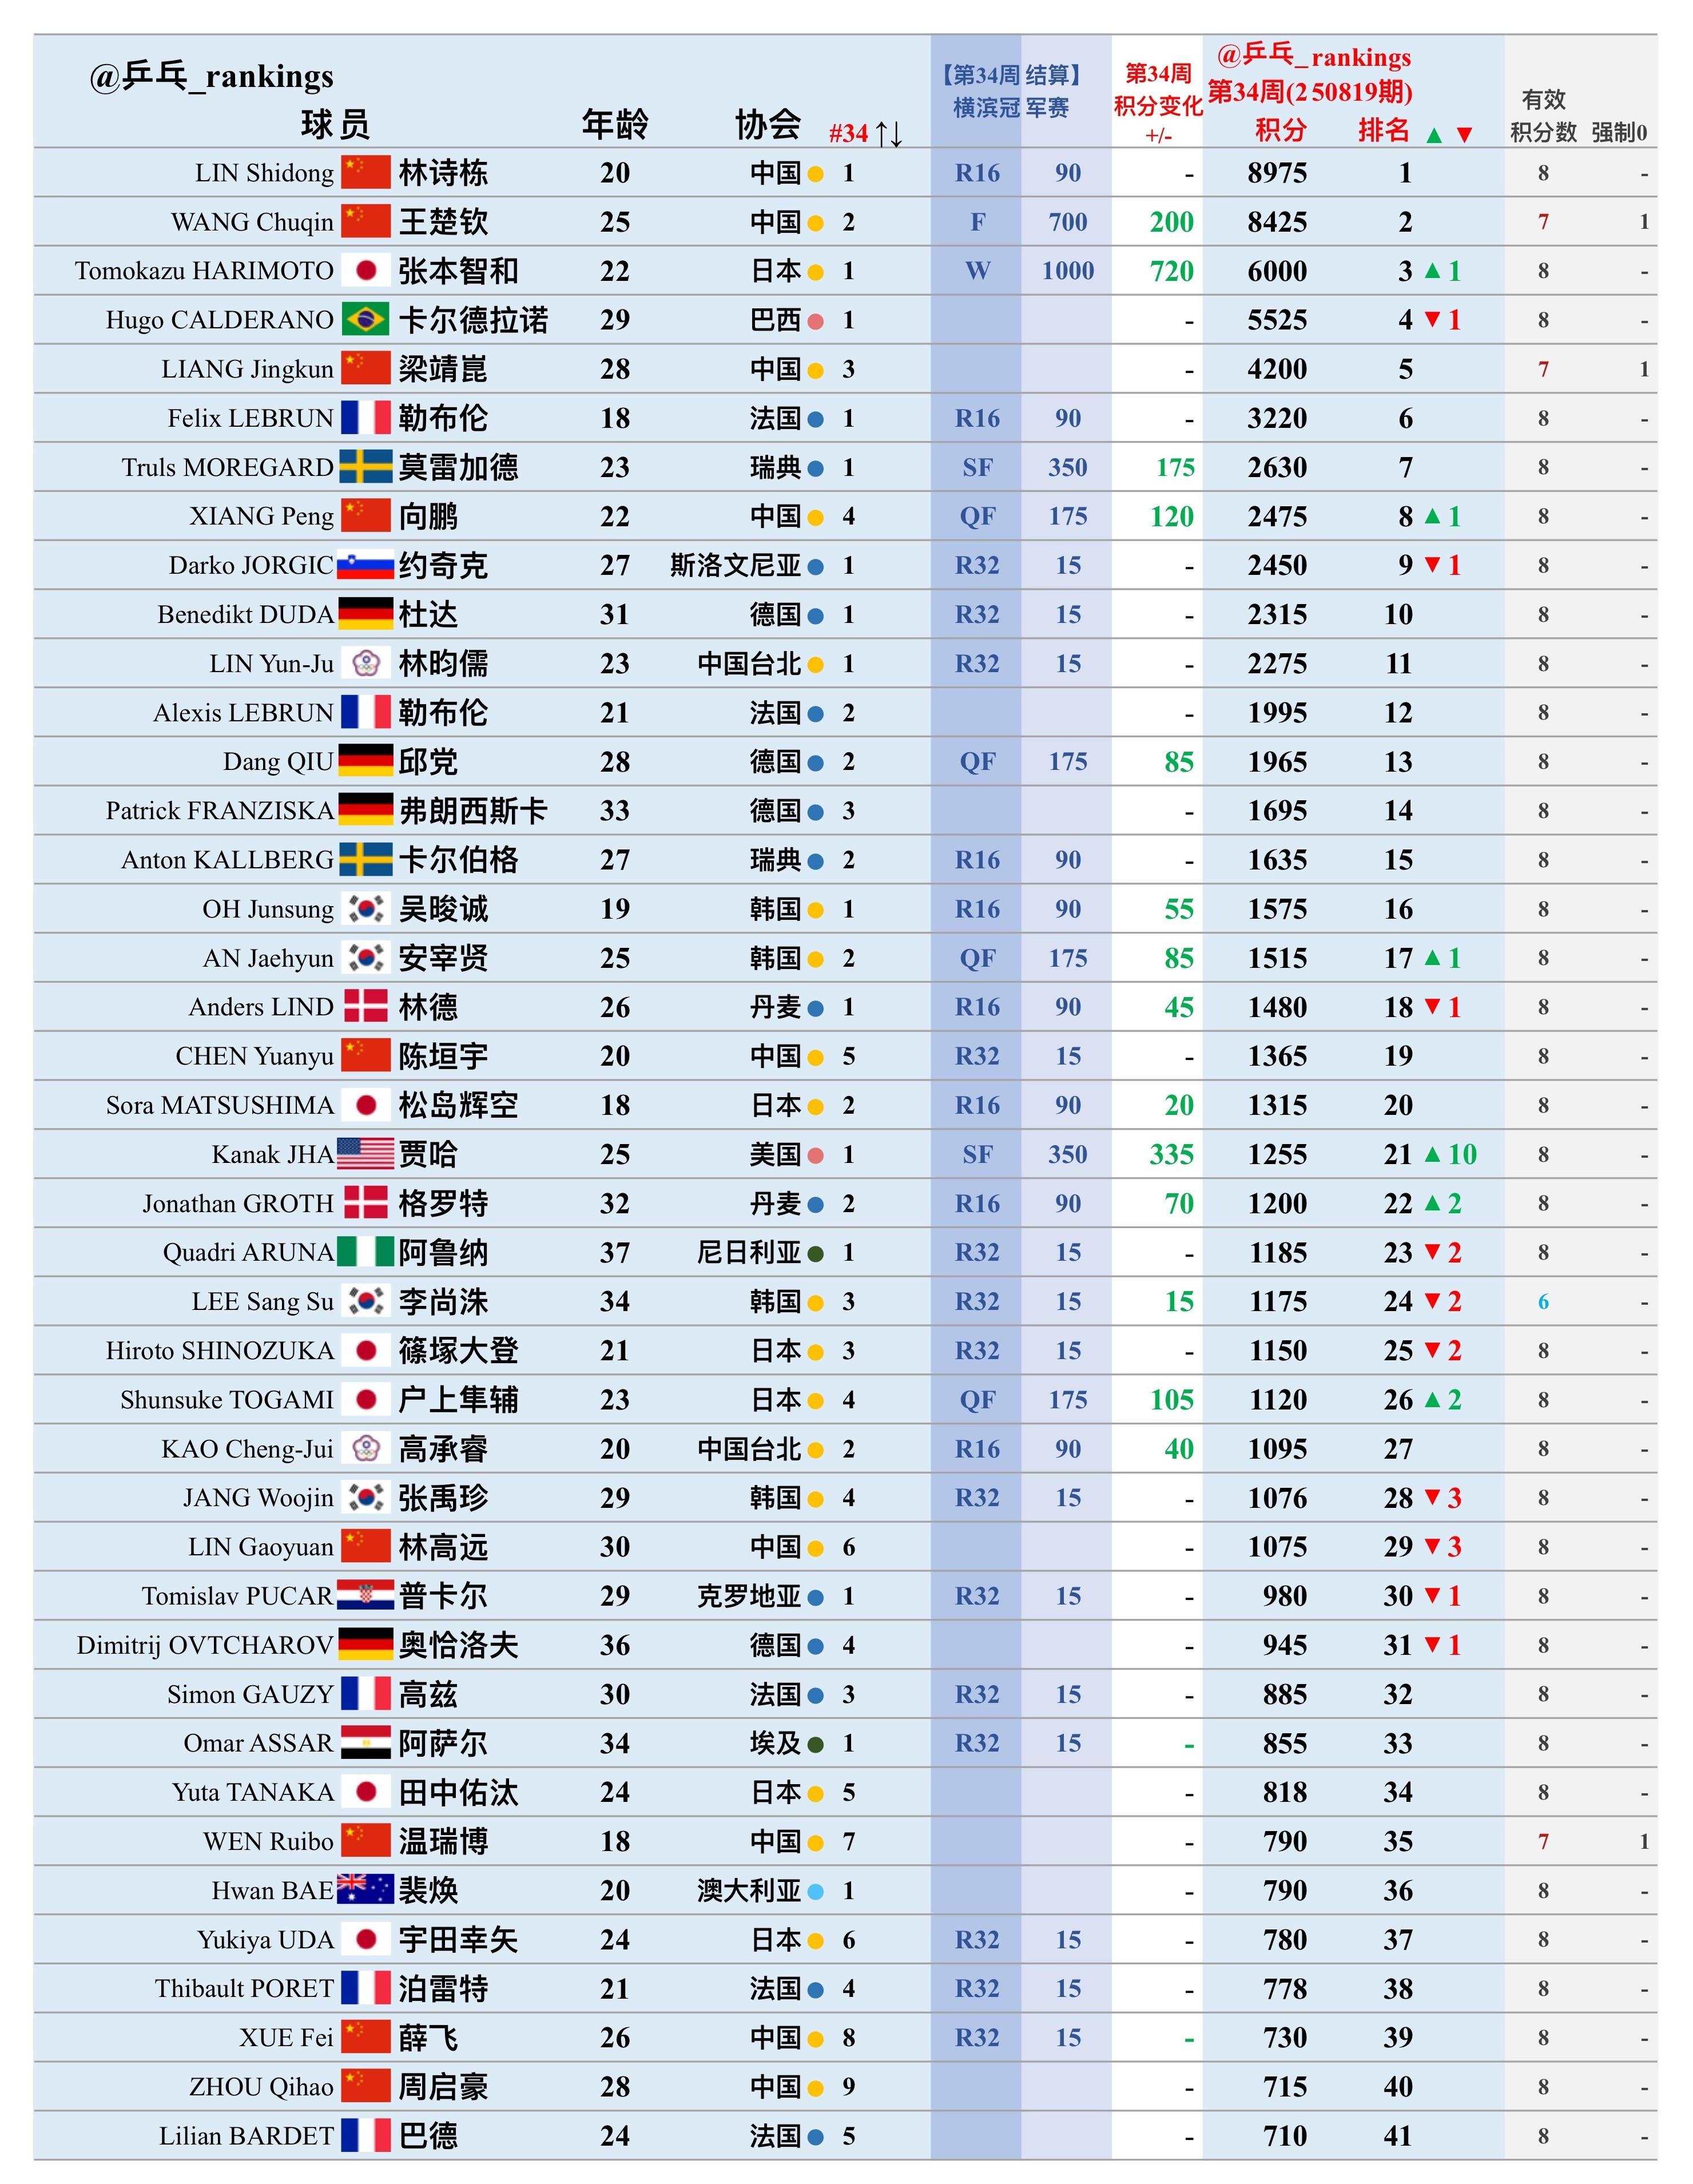
Task: Click the 年龄 column header
Action: click(615, 125)
